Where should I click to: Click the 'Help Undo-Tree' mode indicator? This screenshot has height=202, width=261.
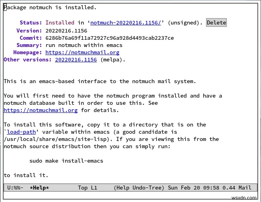pyautogui.click(x=139, y=188)
